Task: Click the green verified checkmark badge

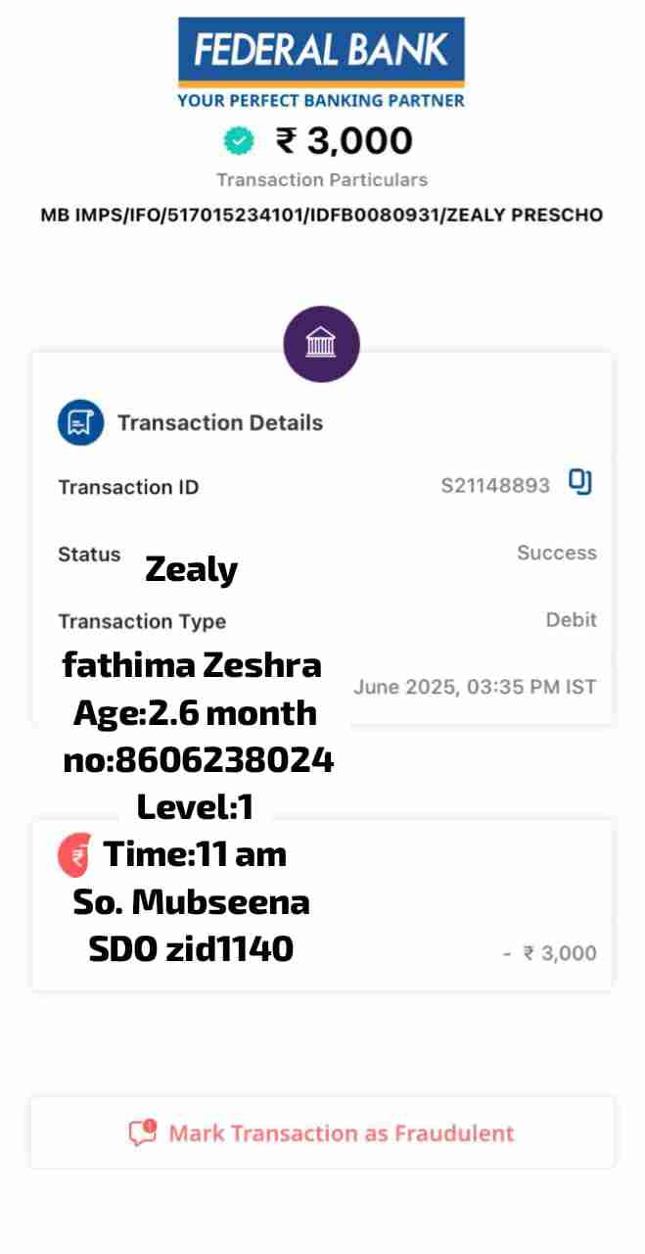Action: coord(238,141)
